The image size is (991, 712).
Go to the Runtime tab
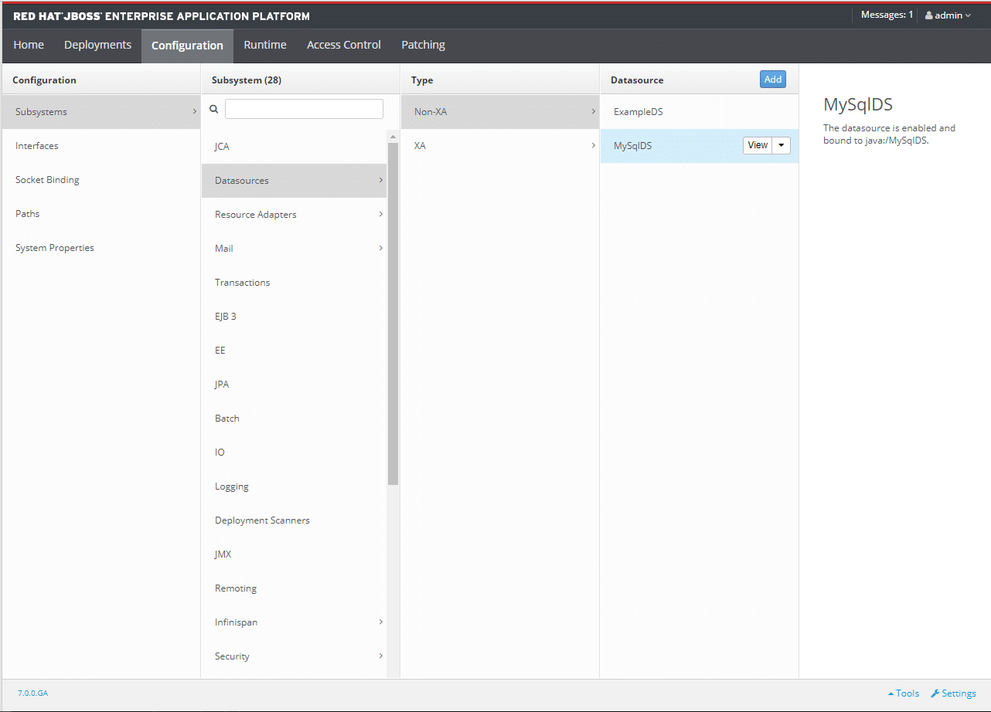tap(265, 45)
